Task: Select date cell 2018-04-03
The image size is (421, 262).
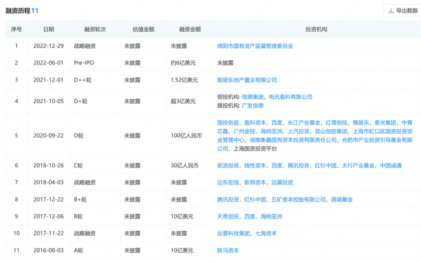Action: click(49, 183)
